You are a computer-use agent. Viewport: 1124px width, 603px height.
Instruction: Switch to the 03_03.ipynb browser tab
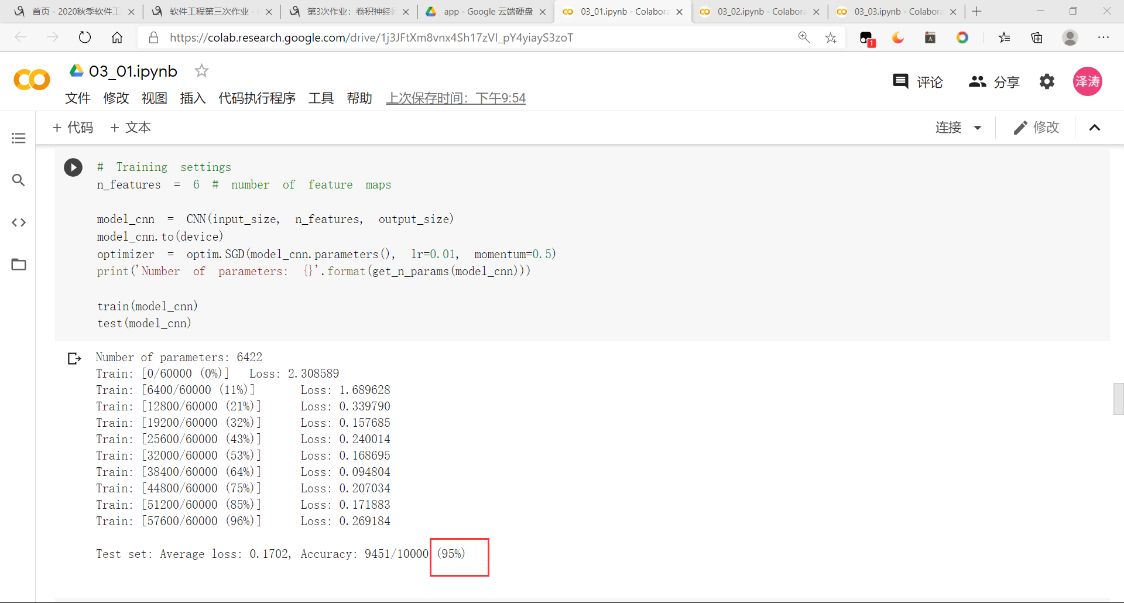[x=897, y=12]
